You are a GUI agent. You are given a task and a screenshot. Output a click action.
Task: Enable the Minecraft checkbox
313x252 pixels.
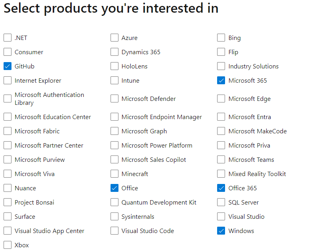point(115,174)
